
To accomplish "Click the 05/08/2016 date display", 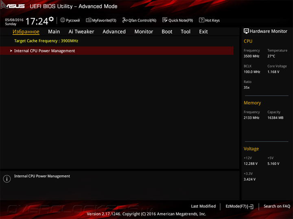I will click(x=14, y=20).
